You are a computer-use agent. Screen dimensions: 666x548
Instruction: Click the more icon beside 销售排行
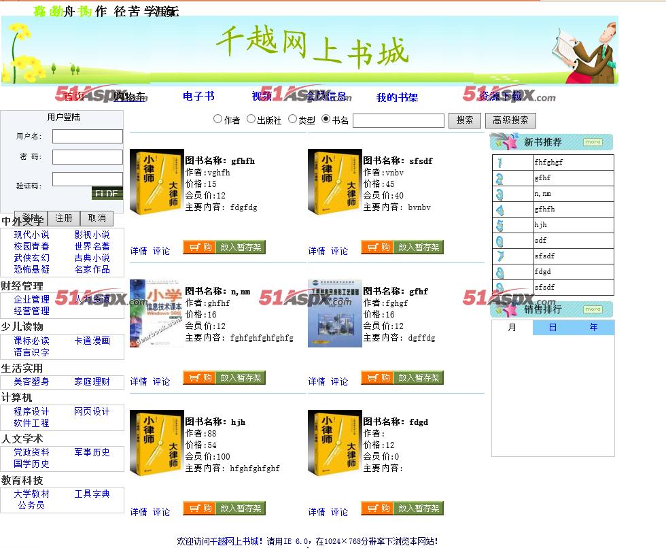pyautogui.click(x=593, y=309)
